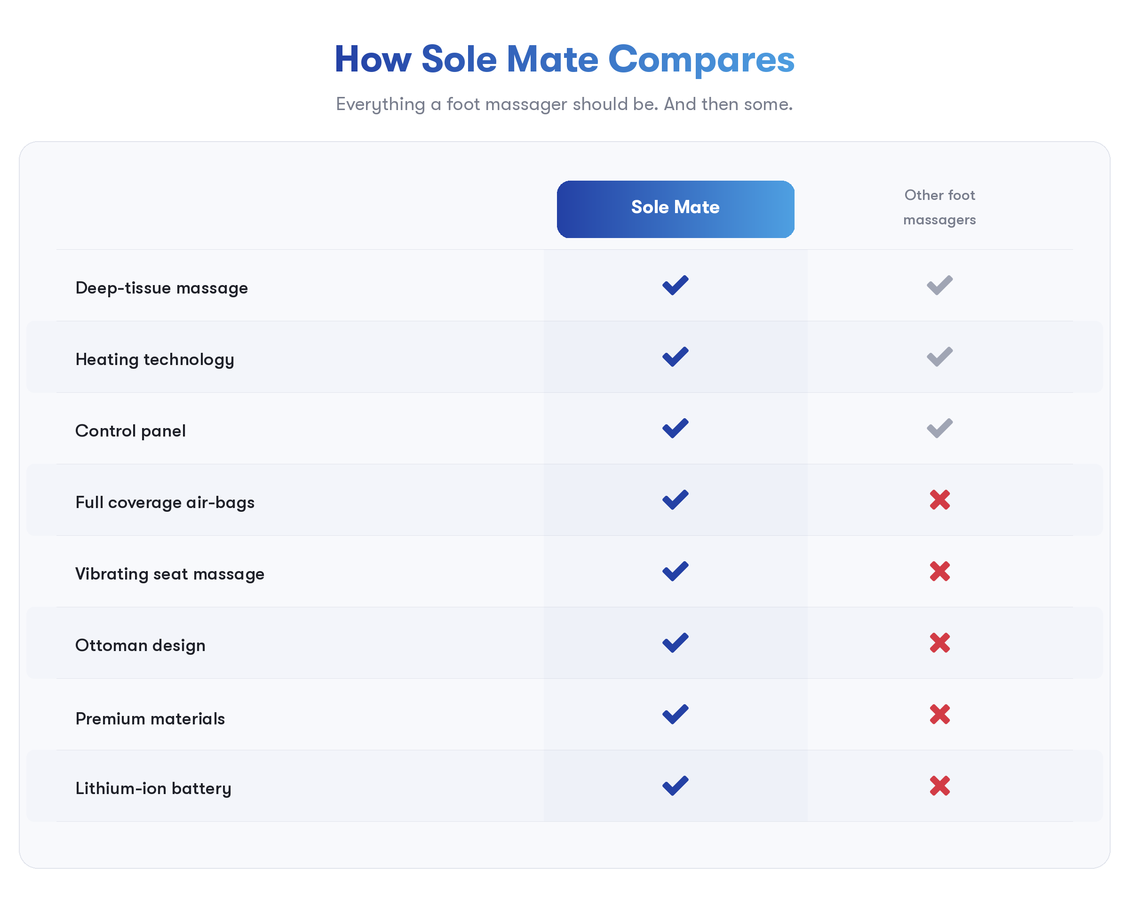Click red X for Full coverage air-bags
Screen dimensions: 1129x906
coord(939,500)
